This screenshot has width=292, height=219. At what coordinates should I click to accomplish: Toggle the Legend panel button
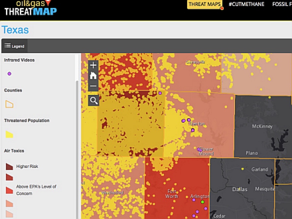coord(14,46)
